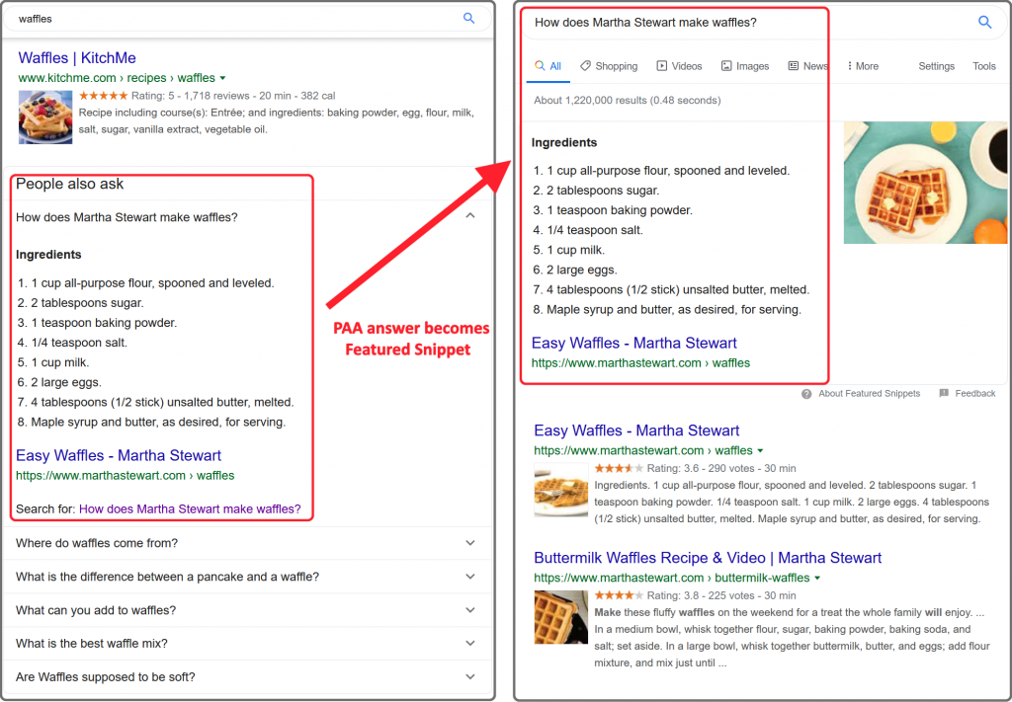Click the www.kitchme.com › recipes › waffles URL
Screen dimensions: 1012x702
pos(117,78)
